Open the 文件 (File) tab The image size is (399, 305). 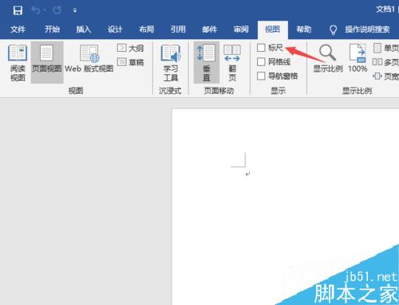[x=18, y=29]
